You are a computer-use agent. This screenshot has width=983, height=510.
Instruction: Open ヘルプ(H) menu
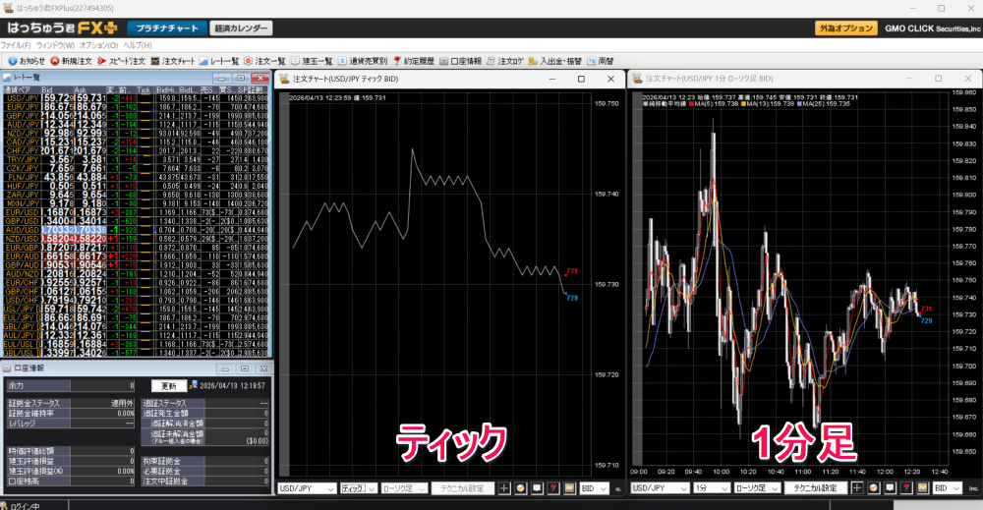point(138,45)
